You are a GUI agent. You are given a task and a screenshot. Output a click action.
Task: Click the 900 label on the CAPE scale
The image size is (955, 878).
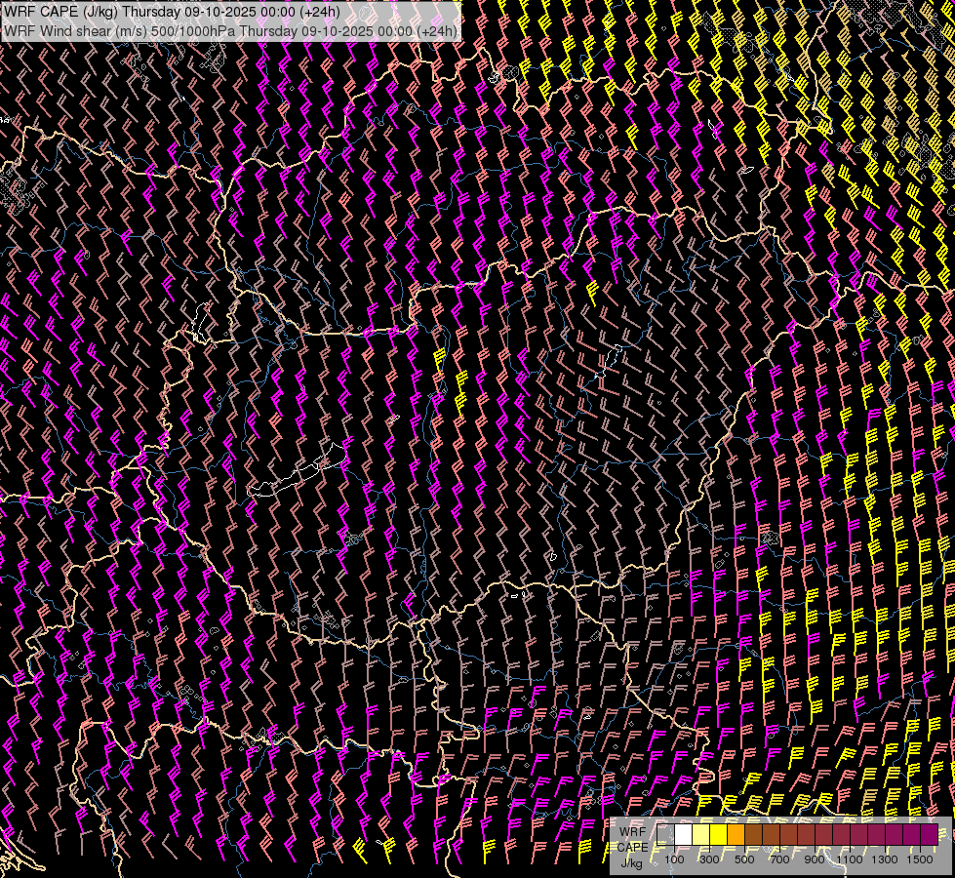(x=815, y=859)
